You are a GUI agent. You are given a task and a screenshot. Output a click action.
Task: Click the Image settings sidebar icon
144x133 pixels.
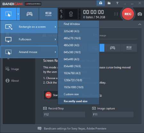tap(7, 69)
